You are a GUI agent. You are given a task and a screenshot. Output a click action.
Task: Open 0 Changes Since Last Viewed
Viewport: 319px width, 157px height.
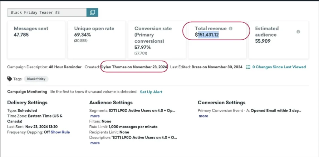(279, 67)
